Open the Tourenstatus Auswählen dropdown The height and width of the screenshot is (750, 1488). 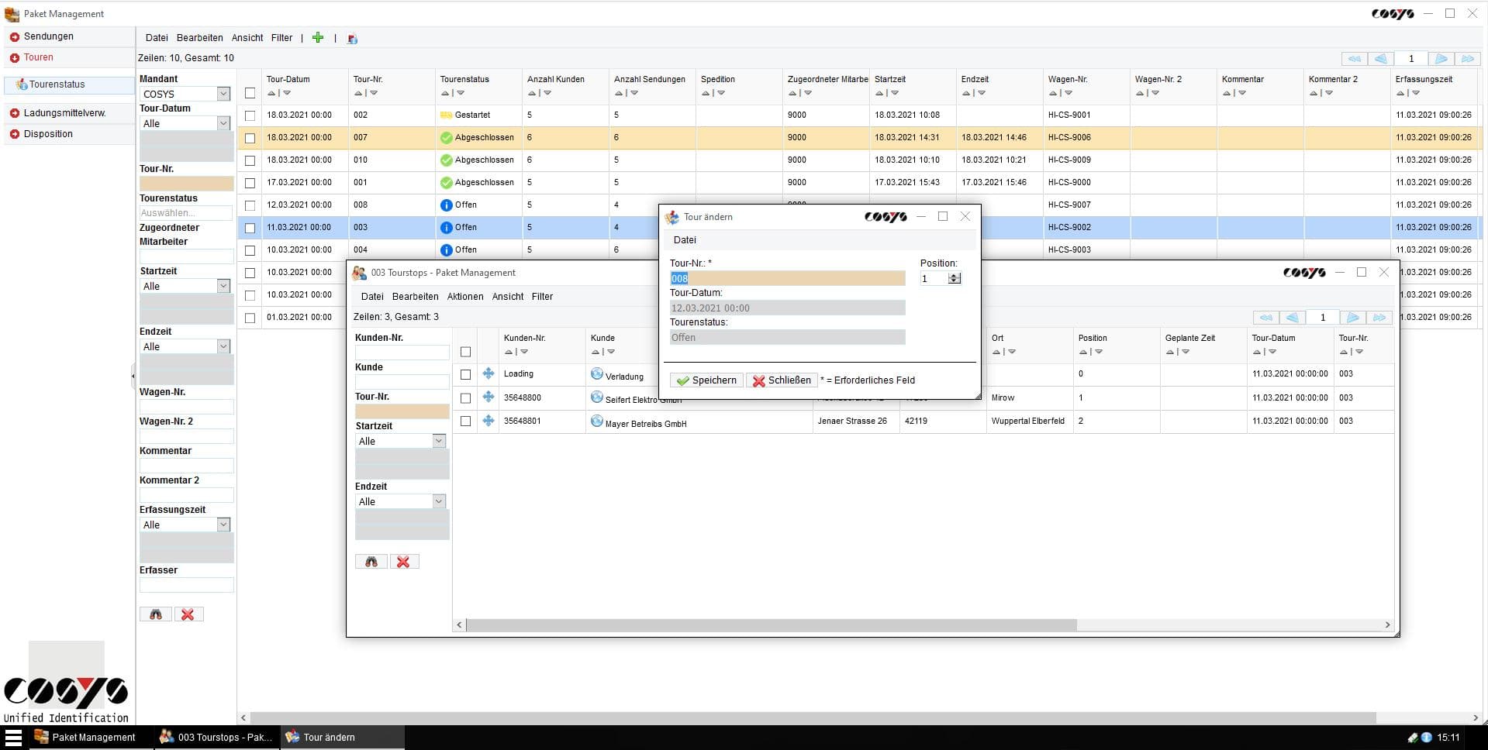(186, 212)
